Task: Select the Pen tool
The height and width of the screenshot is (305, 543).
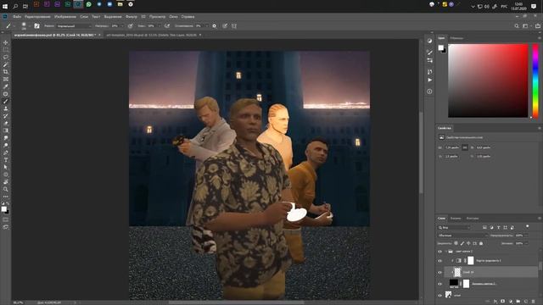Action: [6, 152]
